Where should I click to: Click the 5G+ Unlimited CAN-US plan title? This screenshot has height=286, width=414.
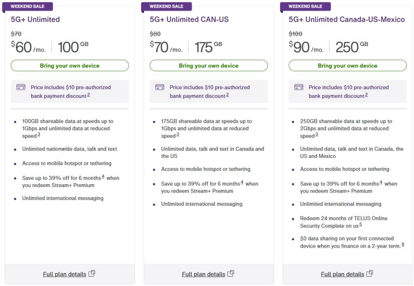[x=189, y=19]
